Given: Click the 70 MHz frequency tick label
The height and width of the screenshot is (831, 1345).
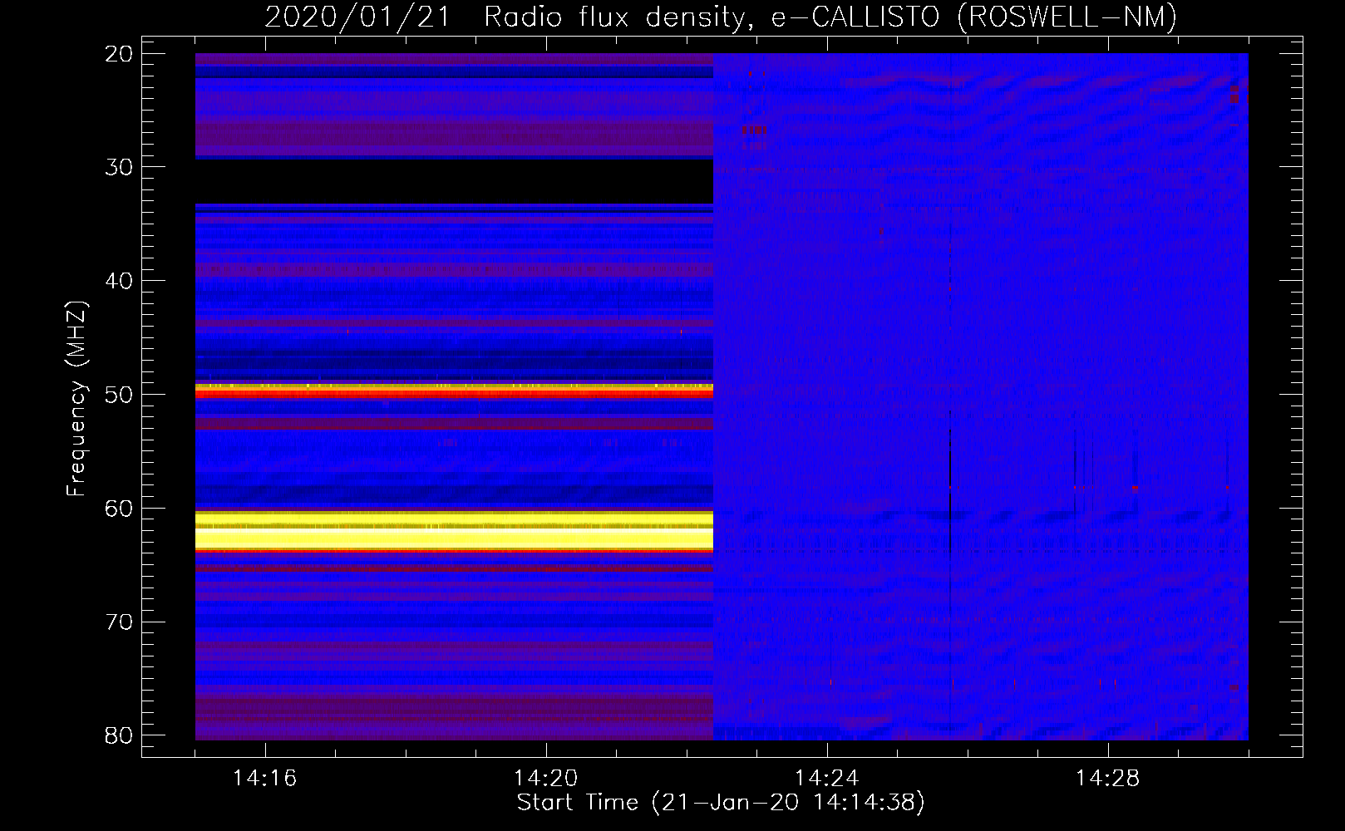Looking at the screenshot, I should [120, 622].
